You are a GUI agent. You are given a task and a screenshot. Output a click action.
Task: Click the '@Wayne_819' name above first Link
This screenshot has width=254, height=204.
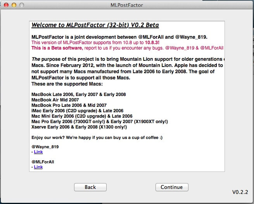(45, 147)
